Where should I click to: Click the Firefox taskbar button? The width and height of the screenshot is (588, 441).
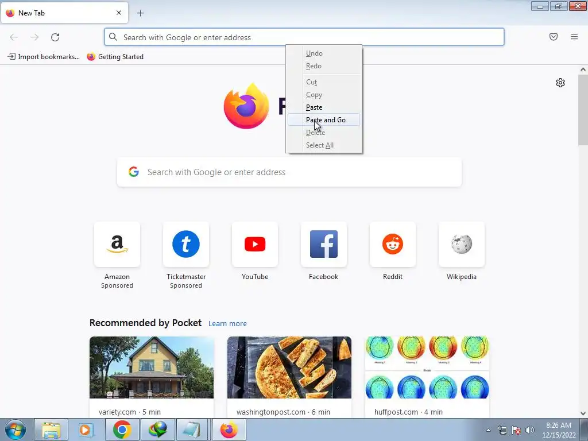click(229, 430)
